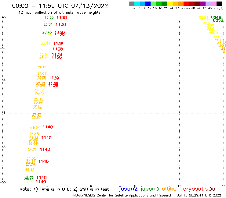This screenshot has width=226, height=198.
Task: Select the purple swatch in the color scale
Action: [203, 4]
